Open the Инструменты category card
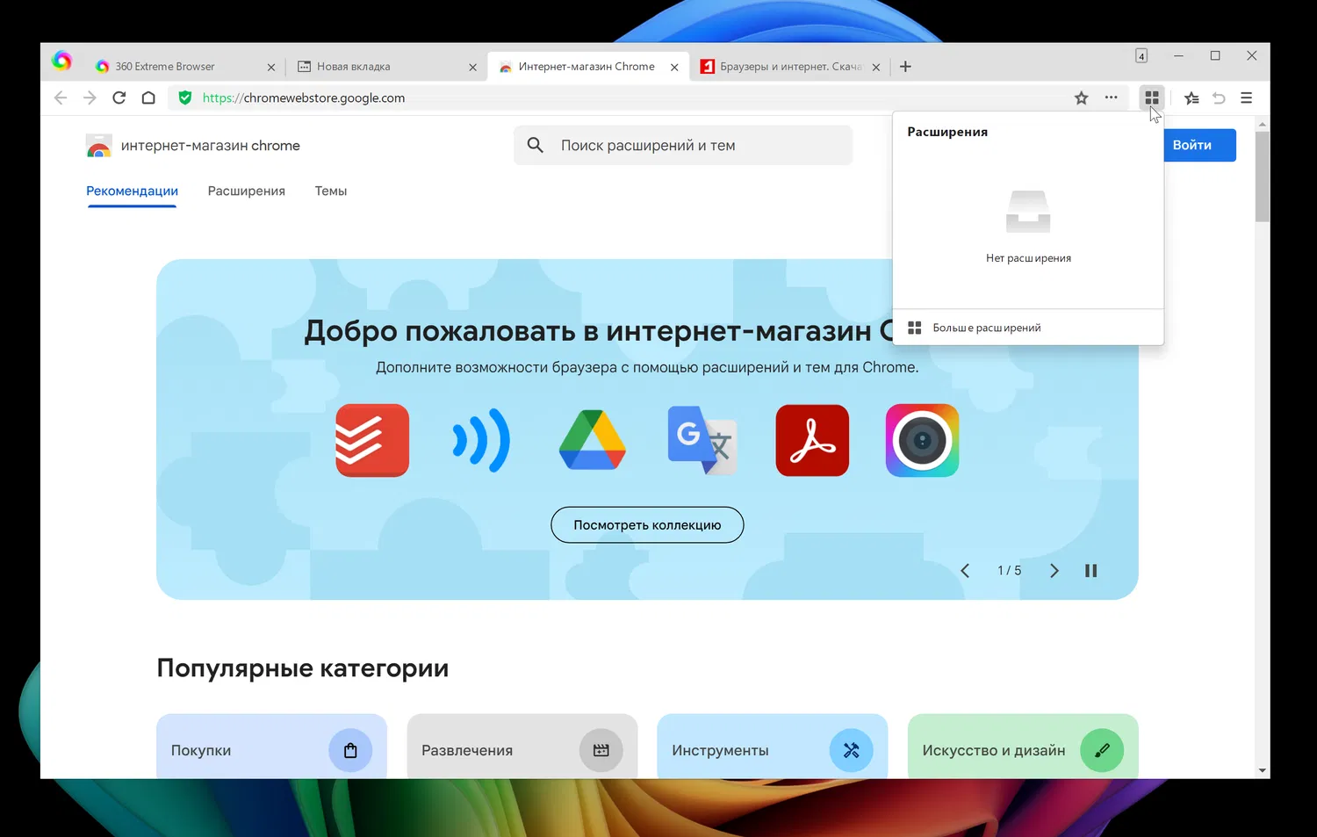Viewport: 1317px width, 837px height. 772,747
